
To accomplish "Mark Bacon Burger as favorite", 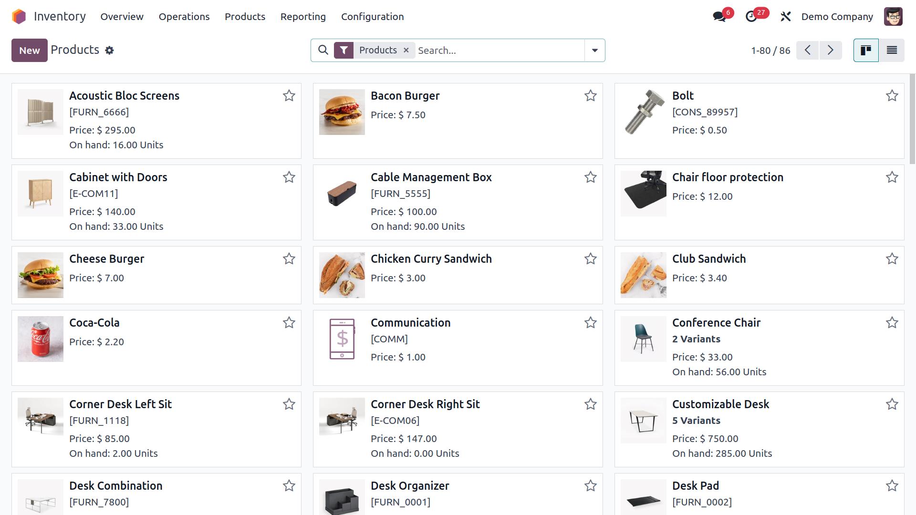I will click(x=591, y=96).
